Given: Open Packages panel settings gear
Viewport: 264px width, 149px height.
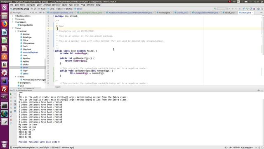Looking at the screenshot, I should 40,13.
